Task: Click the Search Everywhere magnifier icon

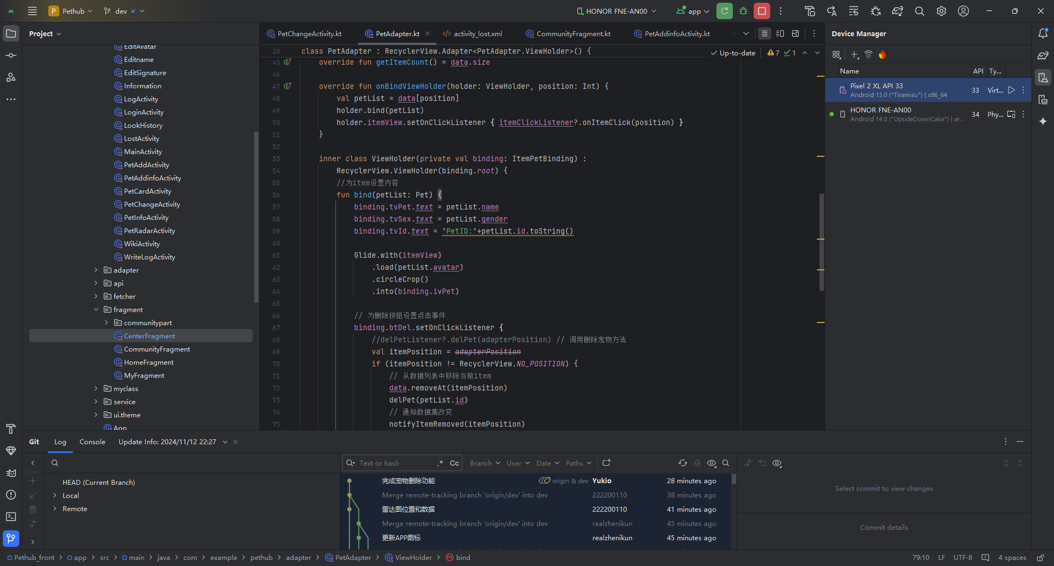Action: tap(920, 11)
